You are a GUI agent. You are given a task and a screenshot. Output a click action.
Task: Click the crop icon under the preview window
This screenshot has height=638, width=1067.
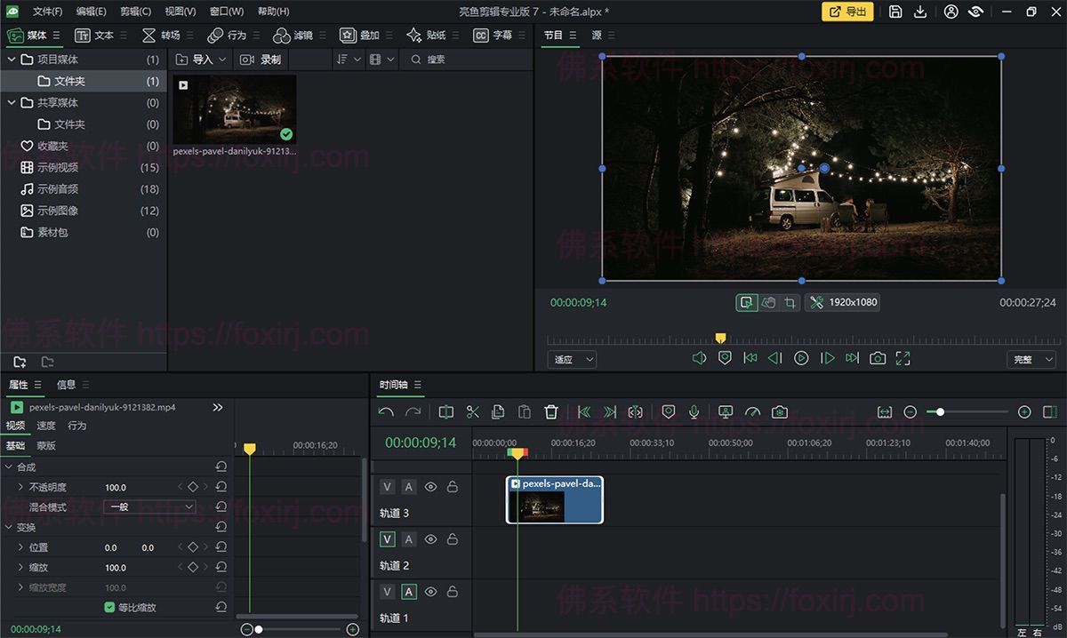[x=790, y=302]
